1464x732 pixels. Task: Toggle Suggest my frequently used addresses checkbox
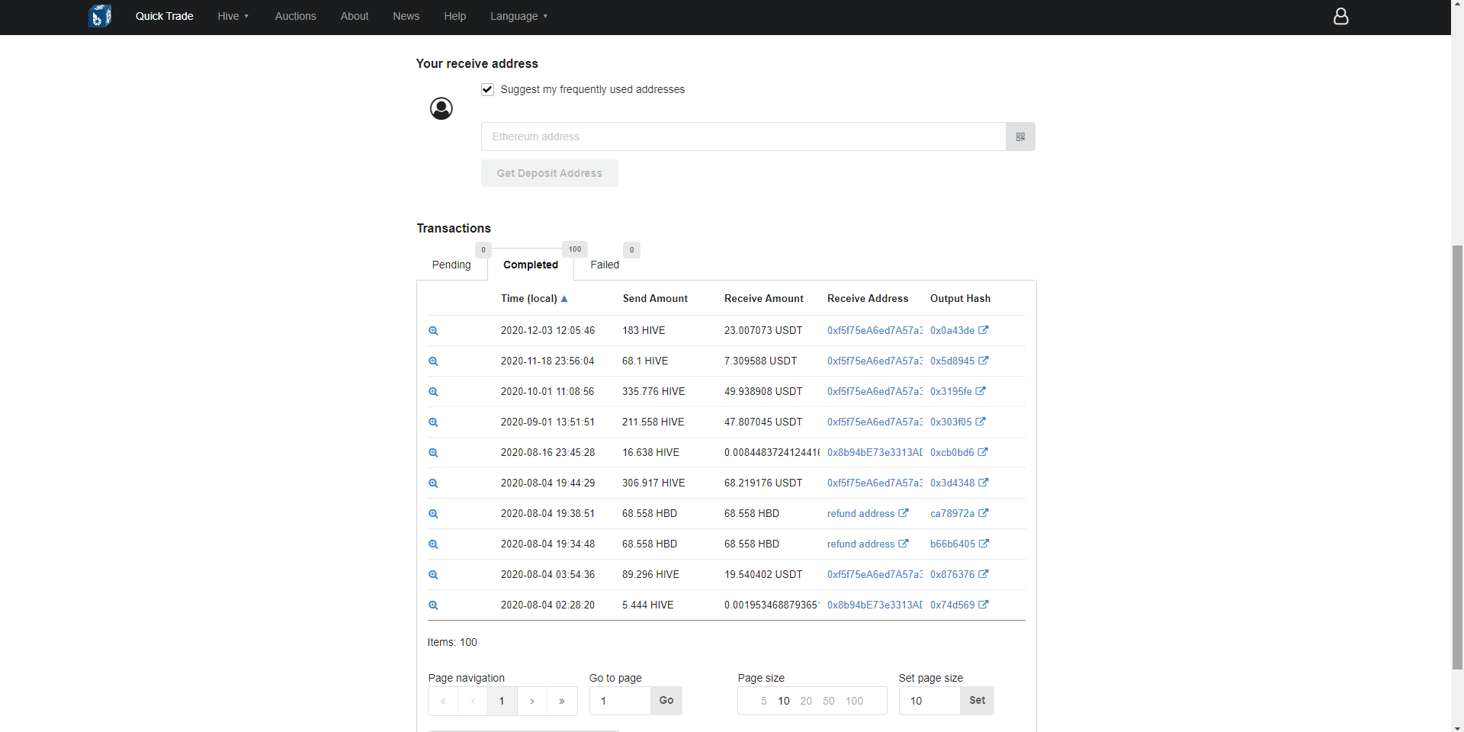[x=487, y=89]
